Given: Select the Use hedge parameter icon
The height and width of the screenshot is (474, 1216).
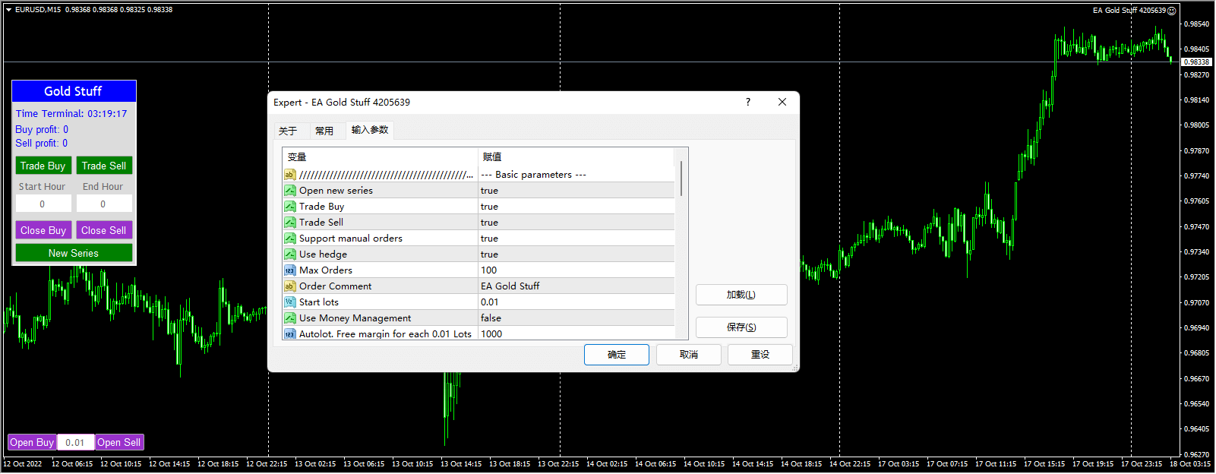Looking at the screenshot, I should tap(289, 254).
